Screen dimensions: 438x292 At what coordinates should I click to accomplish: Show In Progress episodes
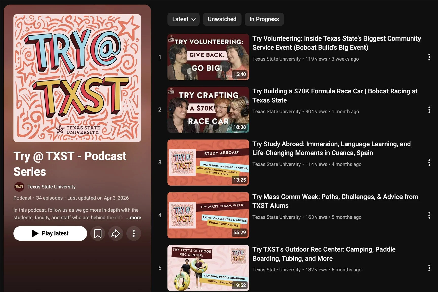[264, 19]
